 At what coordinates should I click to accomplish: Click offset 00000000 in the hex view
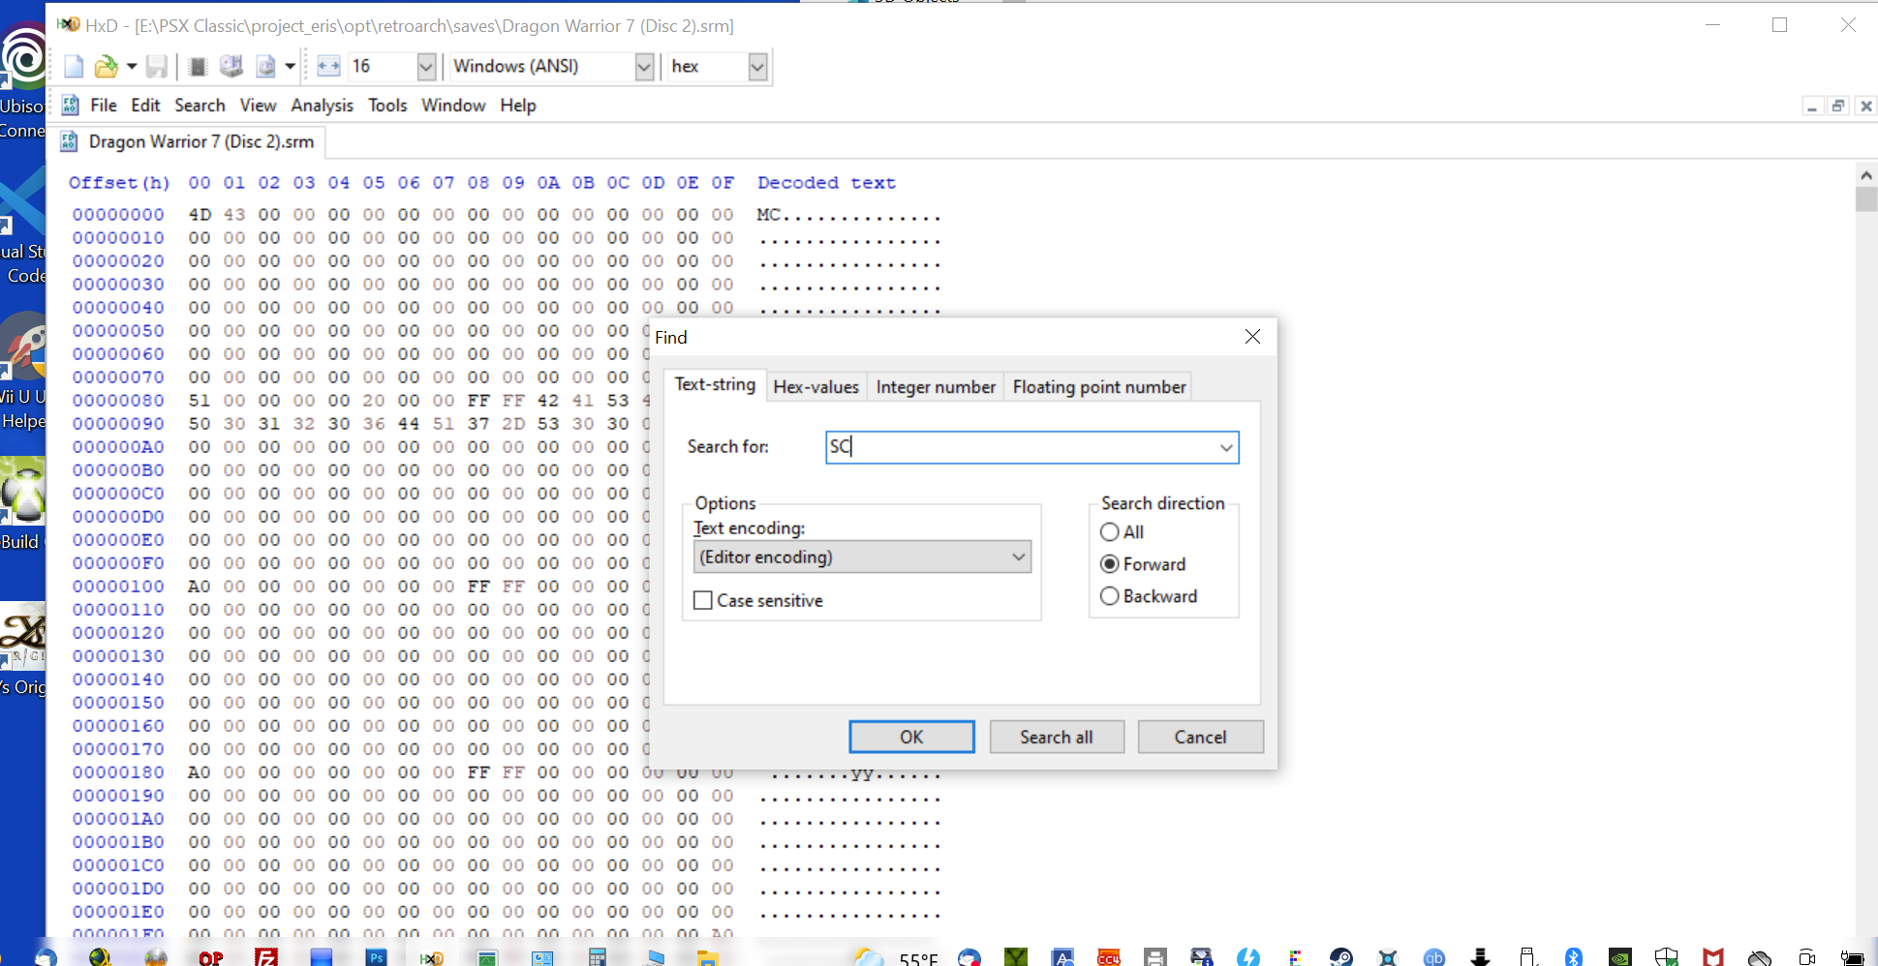point(118,214)
